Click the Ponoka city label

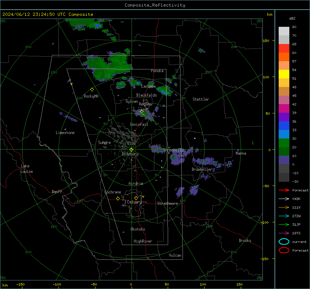[x=157, y=71]
